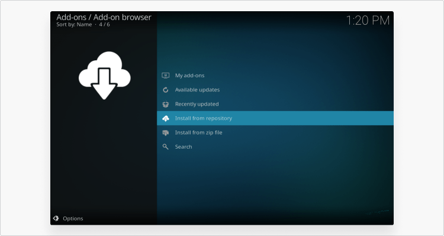Open My add-ons
The height and width of the screenshot is (236, 444).
(x=275, y=76)
